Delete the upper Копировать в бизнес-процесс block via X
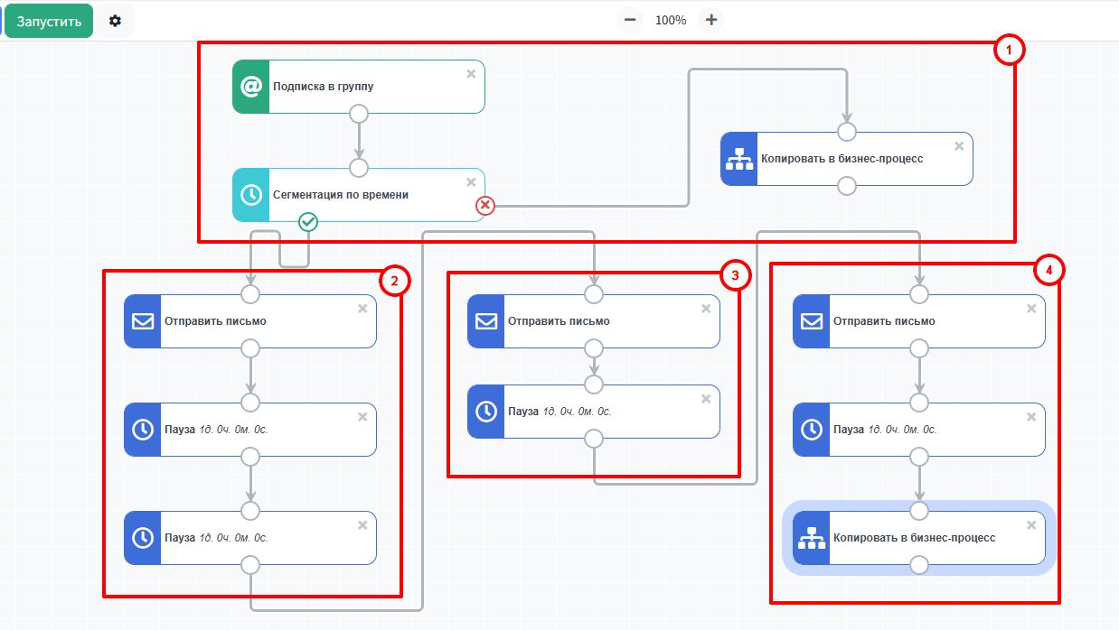Screen dimensions: 1119x630 [x=959, y=146]
